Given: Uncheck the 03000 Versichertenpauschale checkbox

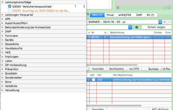Looking at the screenshot, I should click(10, 6).
